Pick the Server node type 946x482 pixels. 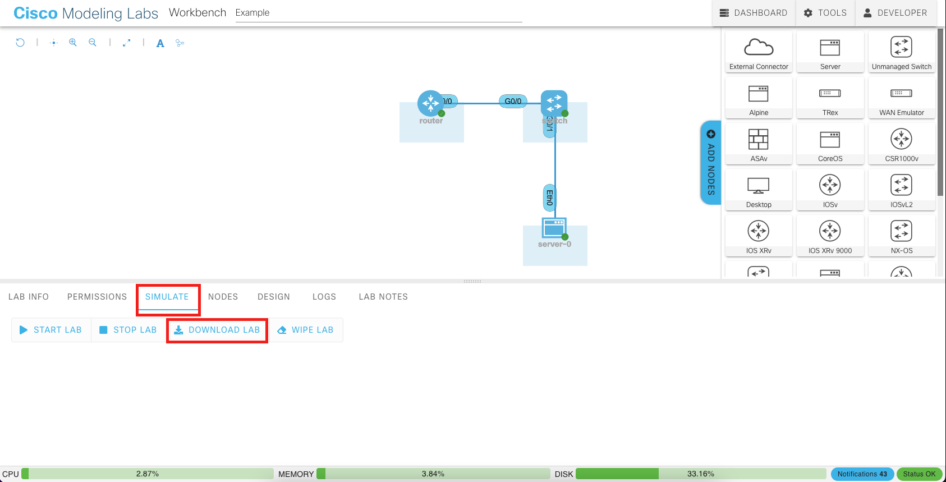pyautogui.click(x=830, y=52)
